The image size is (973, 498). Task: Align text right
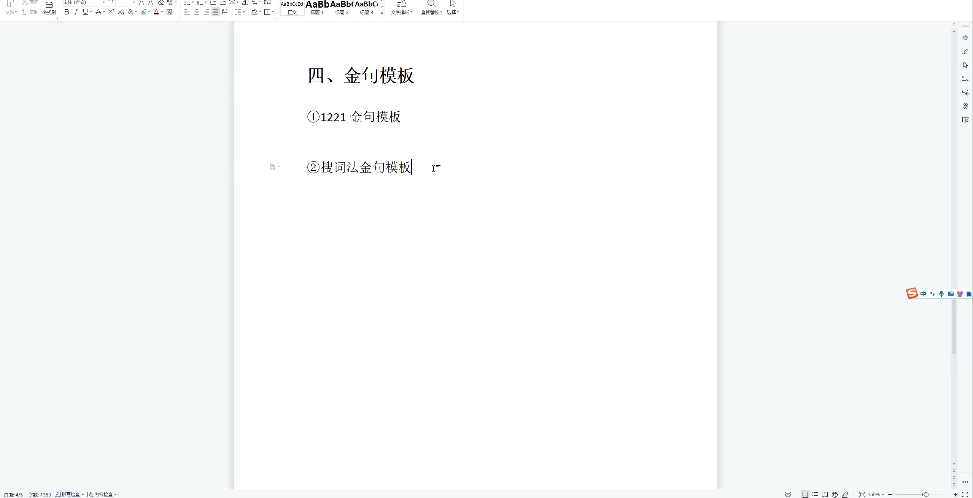(206, 12)
